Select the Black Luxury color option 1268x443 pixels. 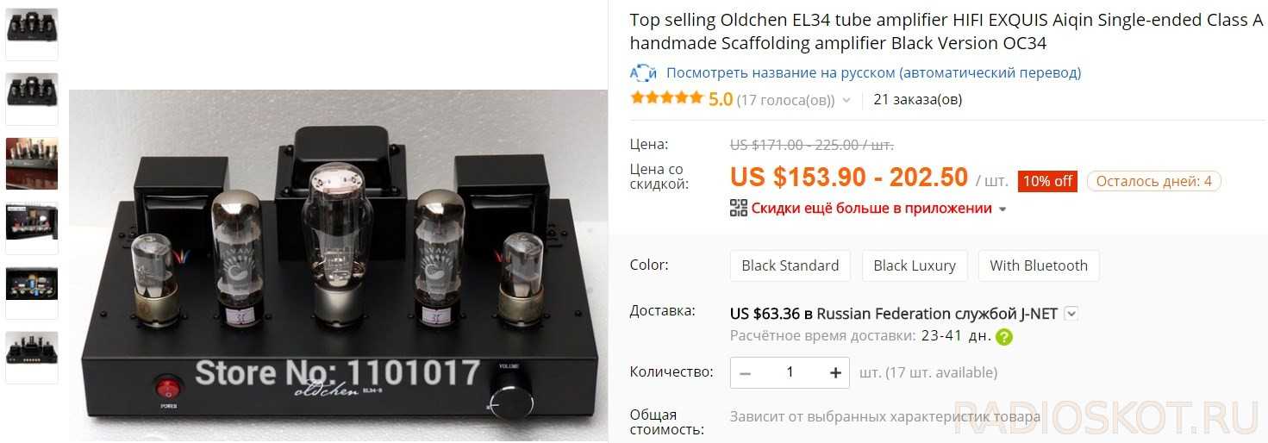(915, 265)
